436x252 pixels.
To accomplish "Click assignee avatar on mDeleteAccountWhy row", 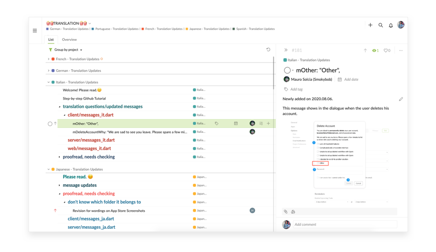I will [252, 132].
